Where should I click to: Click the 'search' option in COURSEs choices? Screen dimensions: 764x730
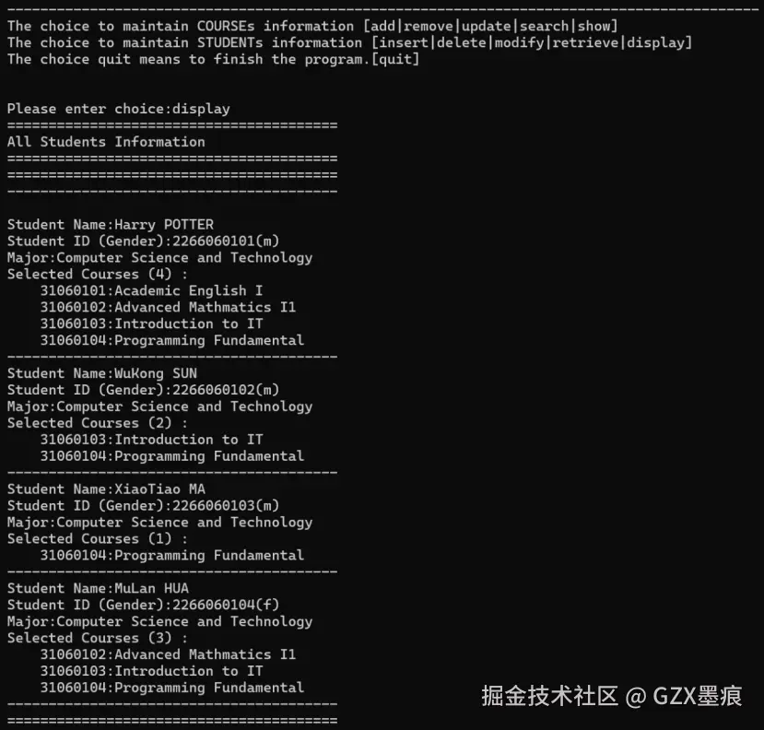click(544, 27)
